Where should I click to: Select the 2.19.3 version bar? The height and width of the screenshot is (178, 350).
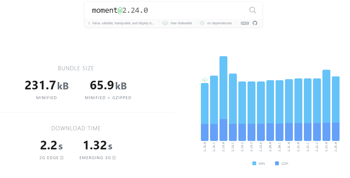[251, 111]
